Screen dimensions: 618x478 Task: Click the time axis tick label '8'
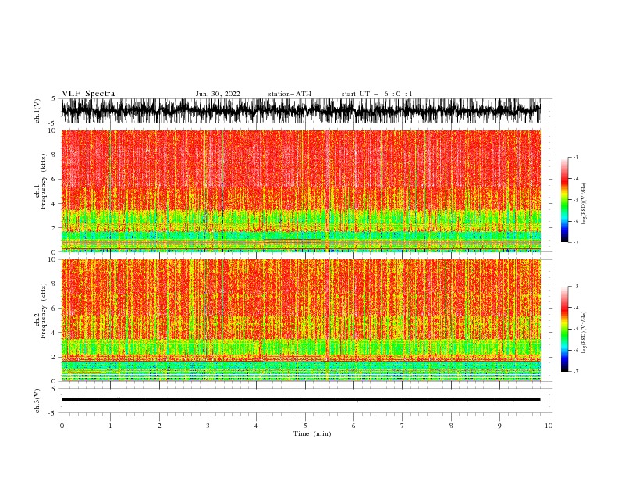[451, 426]
